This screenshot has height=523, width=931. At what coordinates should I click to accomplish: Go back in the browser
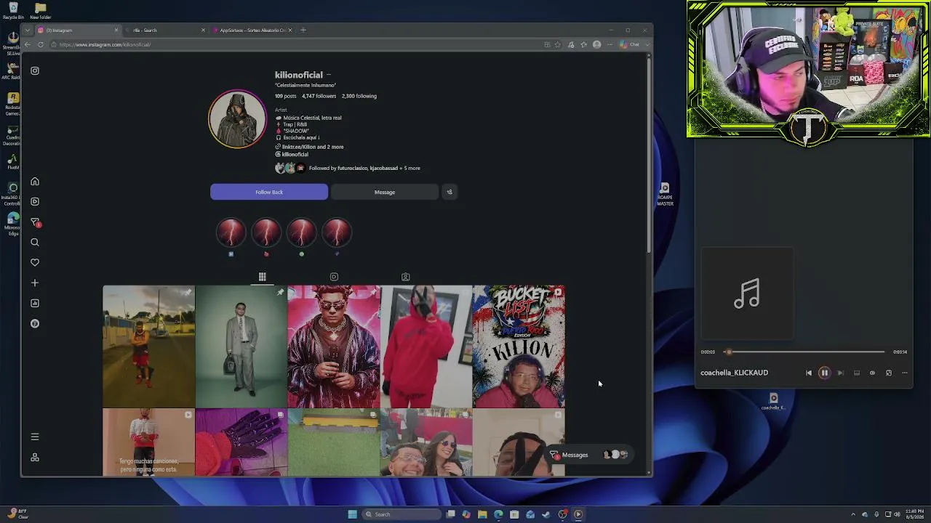[x=28, y=44]
